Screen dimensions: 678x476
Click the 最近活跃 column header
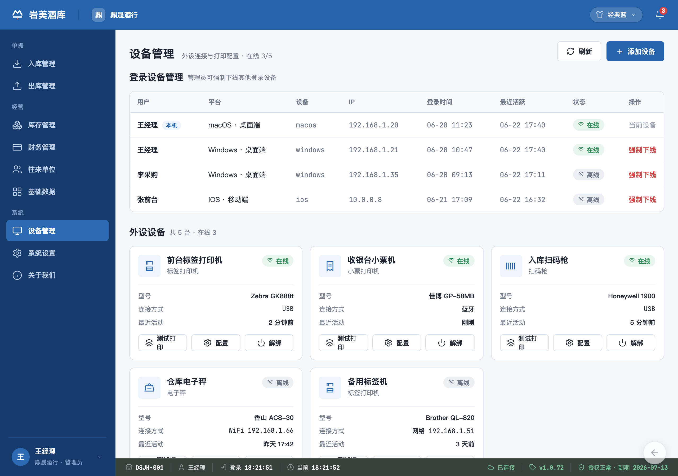(512, 102)
